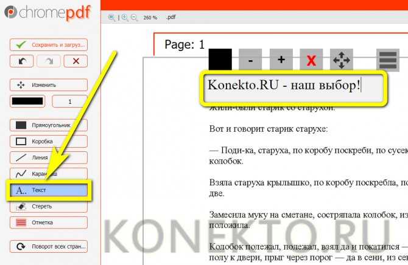This screenshot has width=408, height=265.
Task: Zoom out with the minus magnifier
Action: 134,18
